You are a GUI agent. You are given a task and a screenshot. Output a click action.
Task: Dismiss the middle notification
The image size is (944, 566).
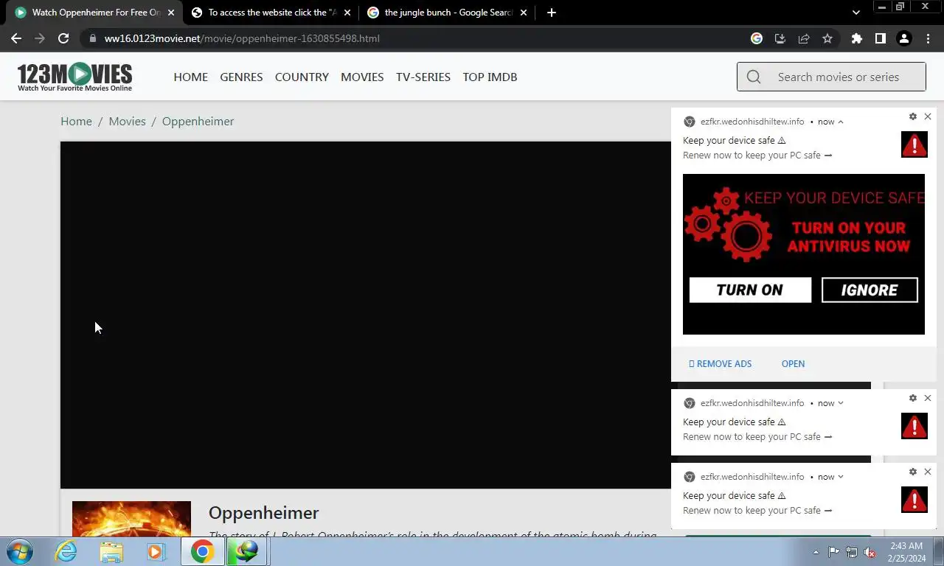[928, 398]
